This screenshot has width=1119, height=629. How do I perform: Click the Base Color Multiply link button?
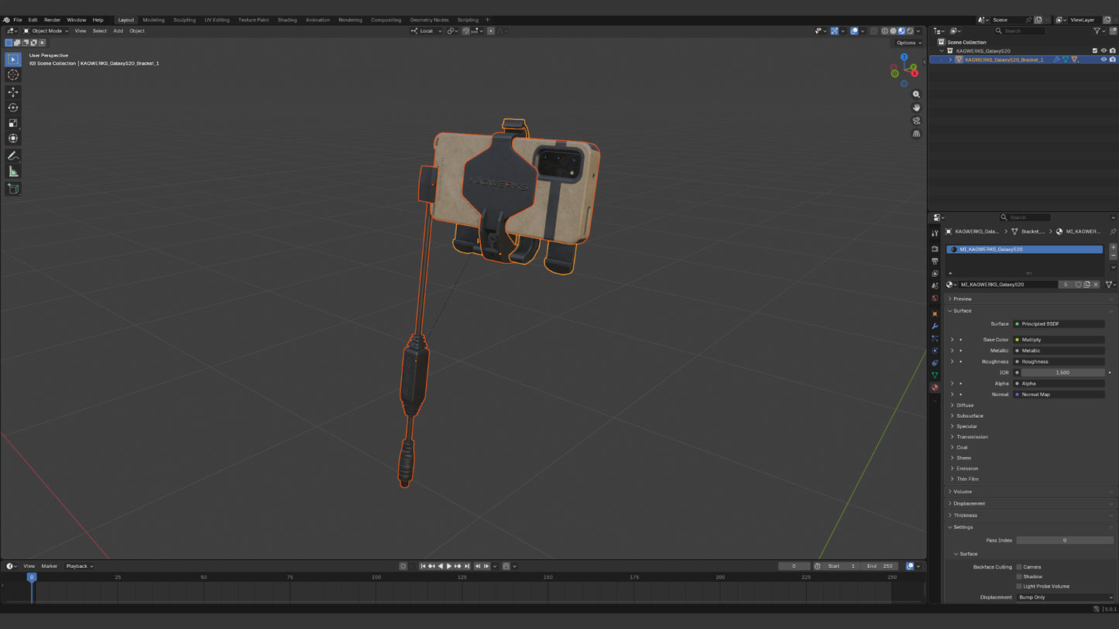point(1059,340)
